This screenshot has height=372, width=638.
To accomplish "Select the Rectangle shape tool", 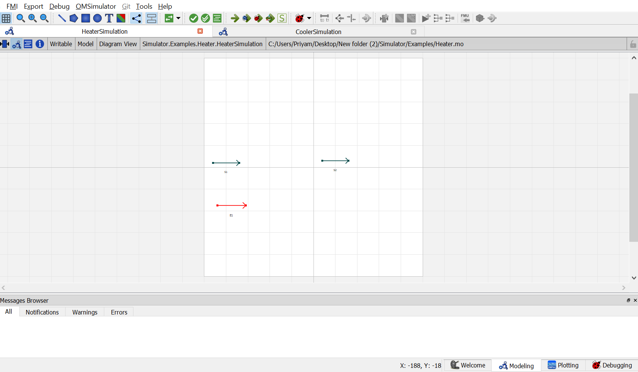I will click(x=86, y=18).
